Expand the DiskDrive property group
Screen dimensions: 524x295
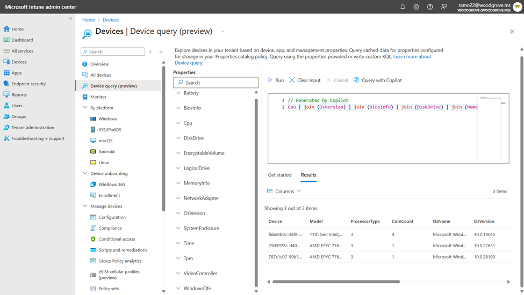(x=178, y=138)
